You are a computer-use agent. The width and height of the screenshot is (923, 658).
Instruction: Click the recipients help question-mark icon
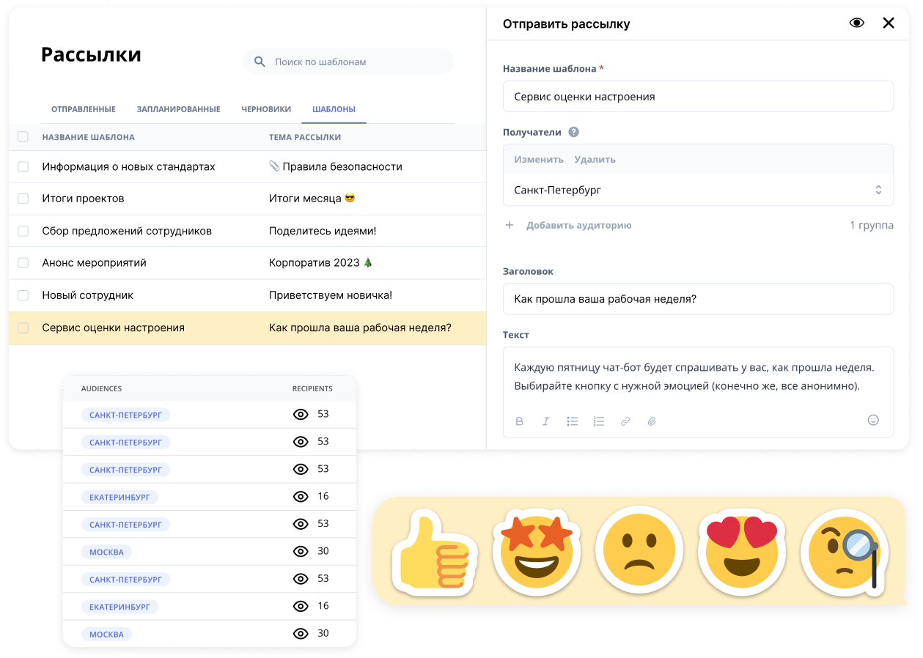tap(573, 133)
